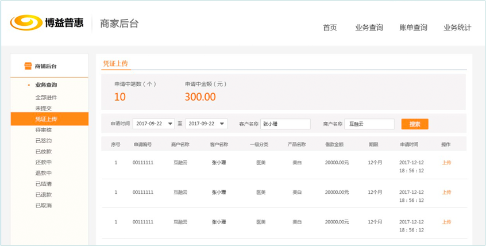Open the 业务查询 top navigation item
This screenshot has width=486, height=246.
tap(369, 28)
